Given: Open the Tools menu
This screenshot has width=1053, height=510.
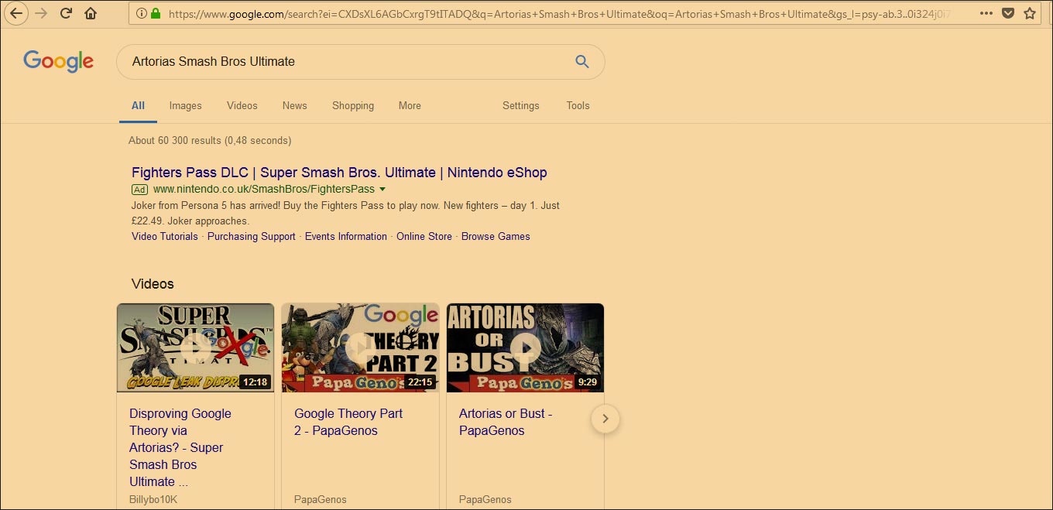Looking at the screenshot, I should [578, 105].
